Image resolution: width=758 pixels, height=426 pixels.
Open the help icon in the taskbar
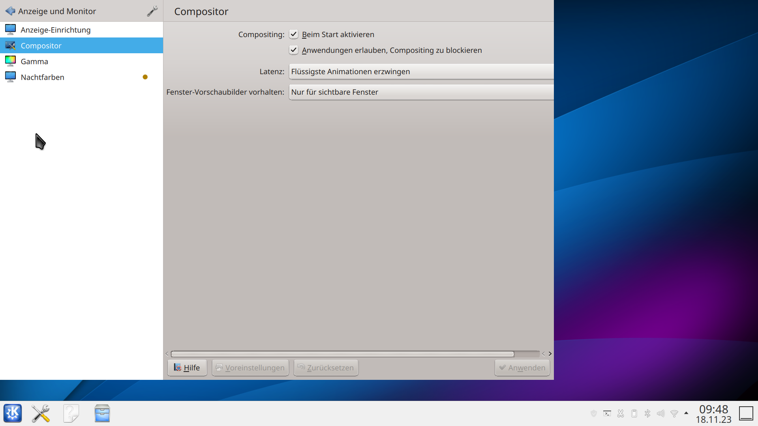click(71, 413)
